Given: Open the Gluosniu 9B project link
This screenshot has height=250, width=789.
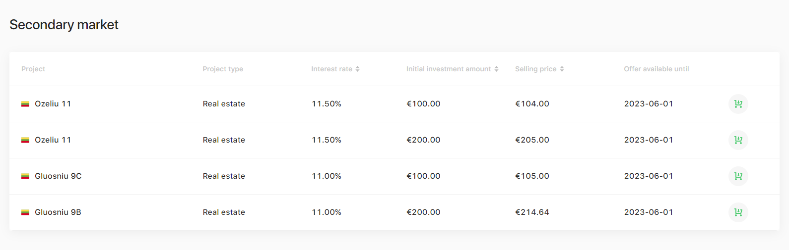Looking at the screenshot, I should (58, 212).
